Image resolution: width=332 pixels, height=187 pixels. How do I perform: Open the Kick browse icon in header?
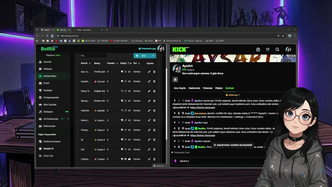258,49
